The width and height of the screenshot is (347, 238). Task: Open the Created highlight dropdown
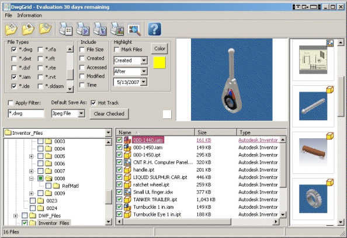pos(144,60)
